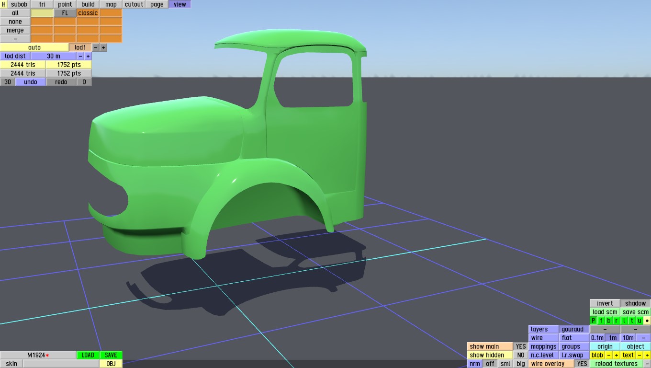Image resolution: width=651 pixels, height=368 pixels.
Task: Click the yellow 'auto' button
Action: 34,47
